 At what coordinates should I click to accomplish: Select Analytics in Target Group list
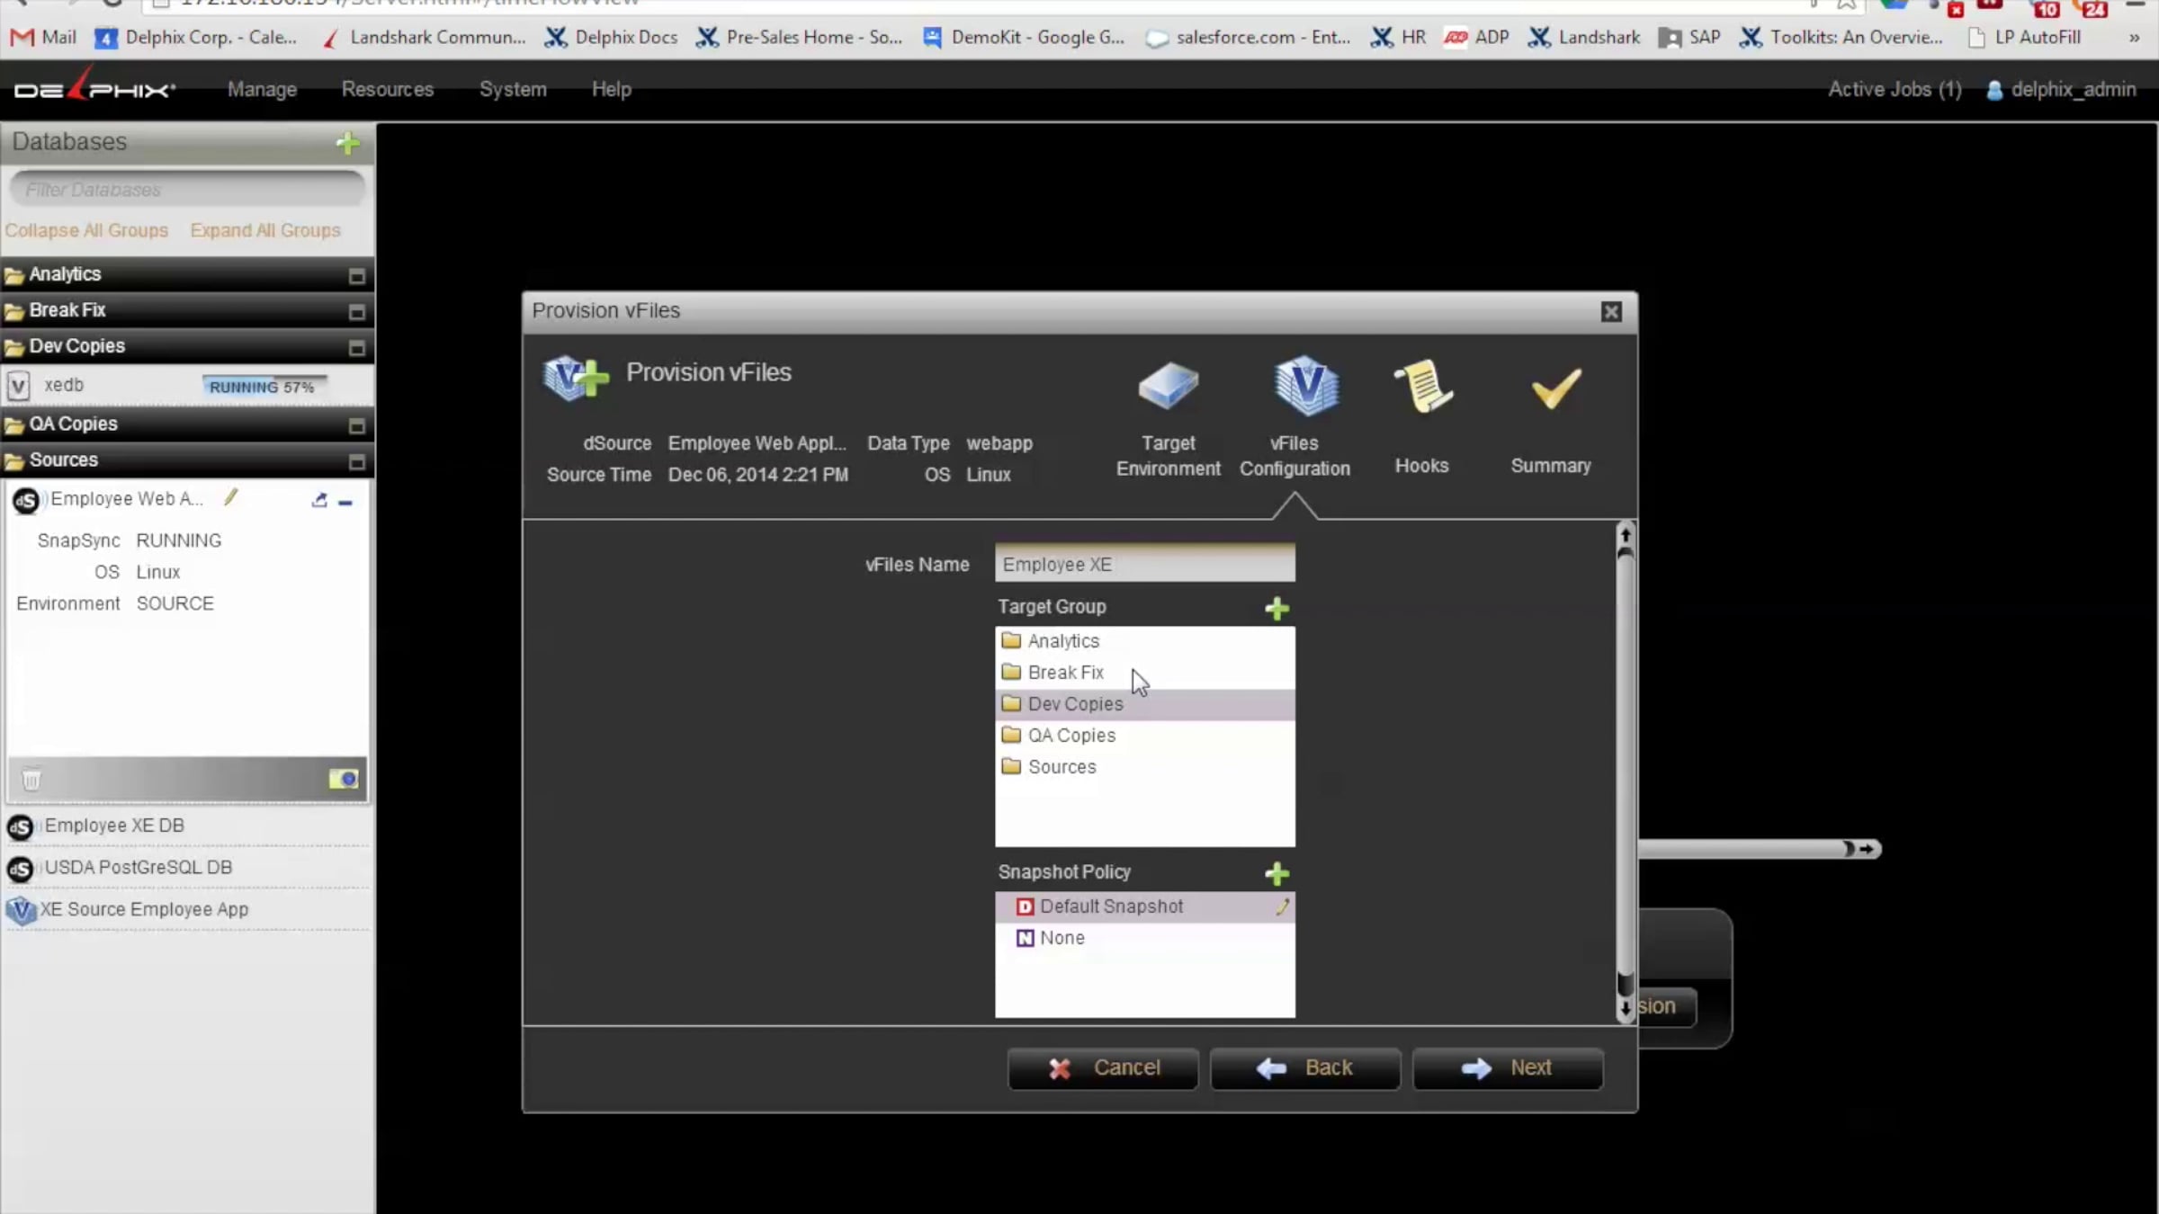tap(1145, 641)
